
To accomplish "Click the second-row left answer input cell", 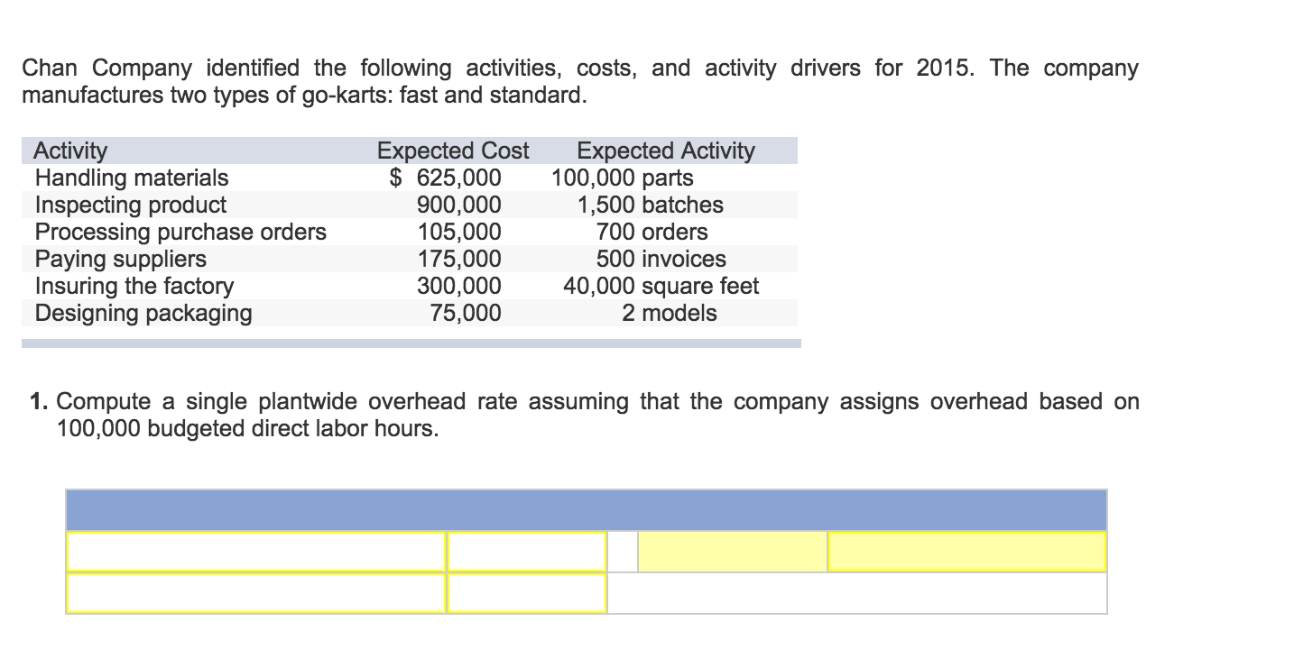I will click(256, 592).
